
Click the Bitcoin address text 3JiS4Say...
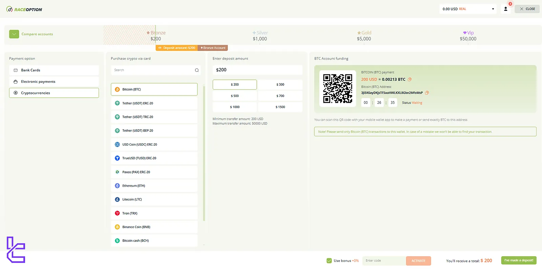pos(392,93)
